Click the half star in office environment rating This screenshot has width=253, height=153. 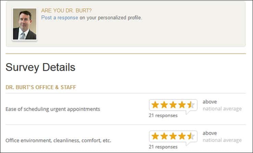tap(191, 136)
